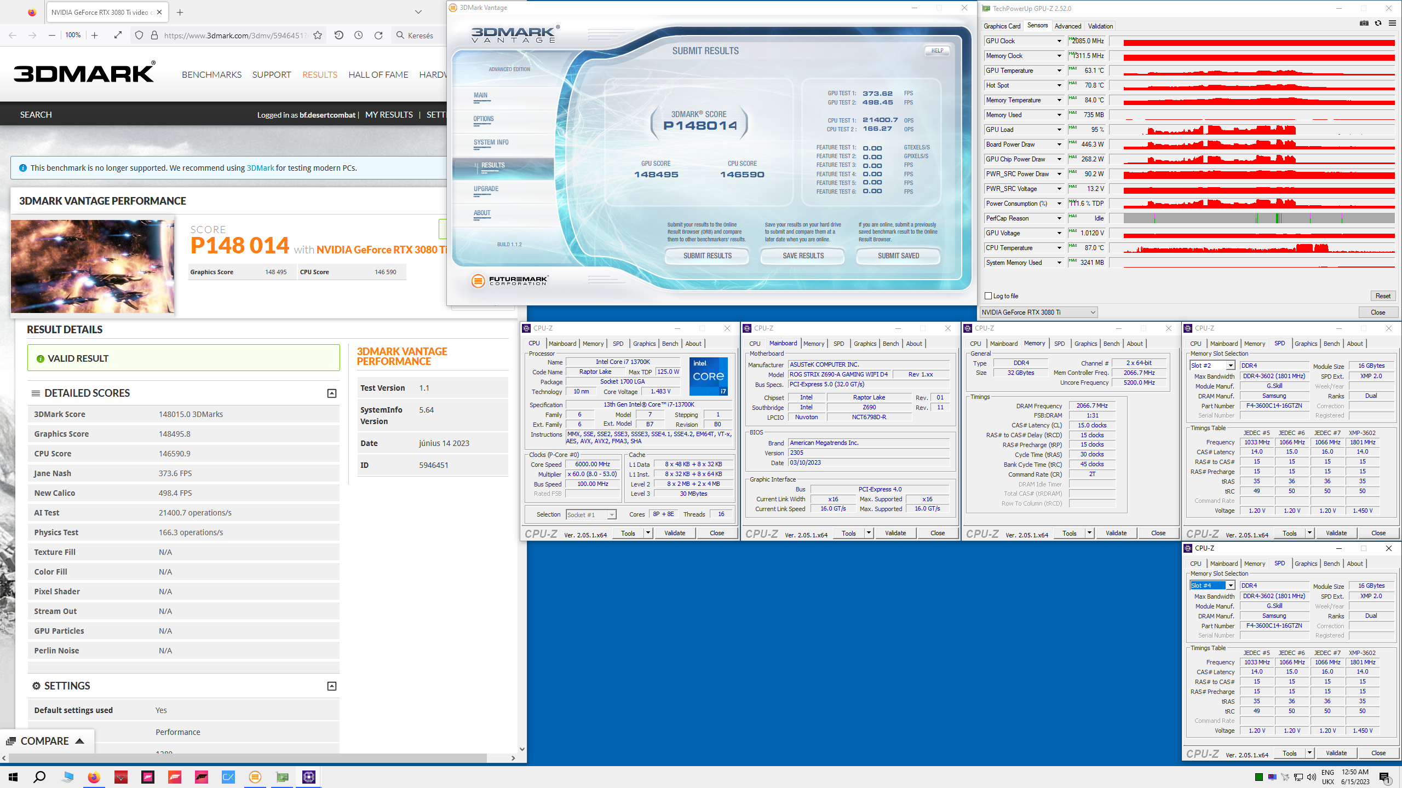Open the Board Power Draw sensor dropdown
Screen dimensions: 1402x788
coord(1059,144)
